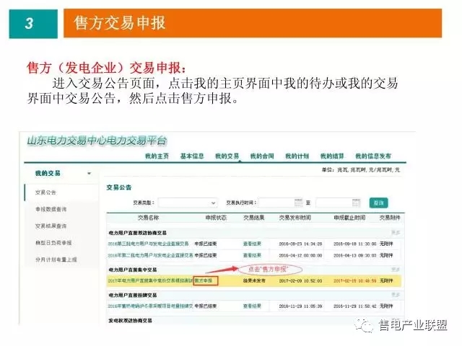462x346 pixels.
Task: Open 2016年第三批电力用户 transaction link
Action: pyautogui.click(x=149, y=244)
